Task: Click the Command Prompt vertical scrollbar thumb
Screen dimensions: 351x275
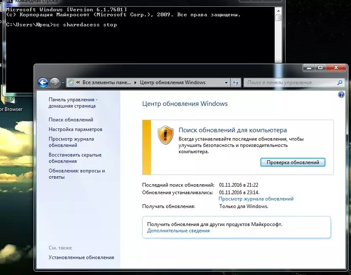Action: [x=278, y=18]
